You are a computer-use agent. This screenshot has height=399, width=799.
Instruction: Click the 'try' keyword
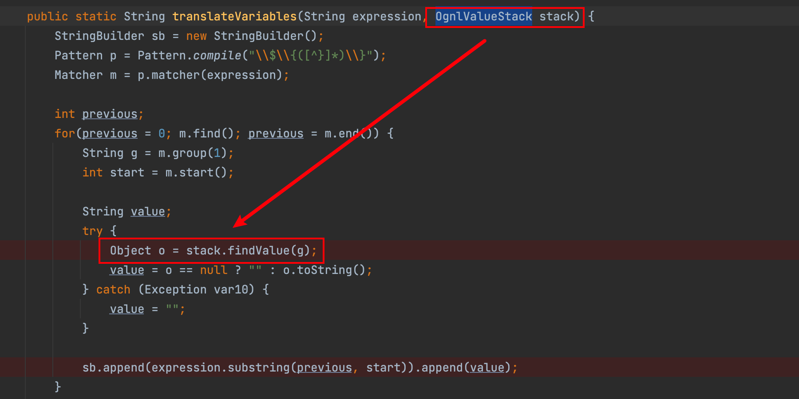[92, 231]
